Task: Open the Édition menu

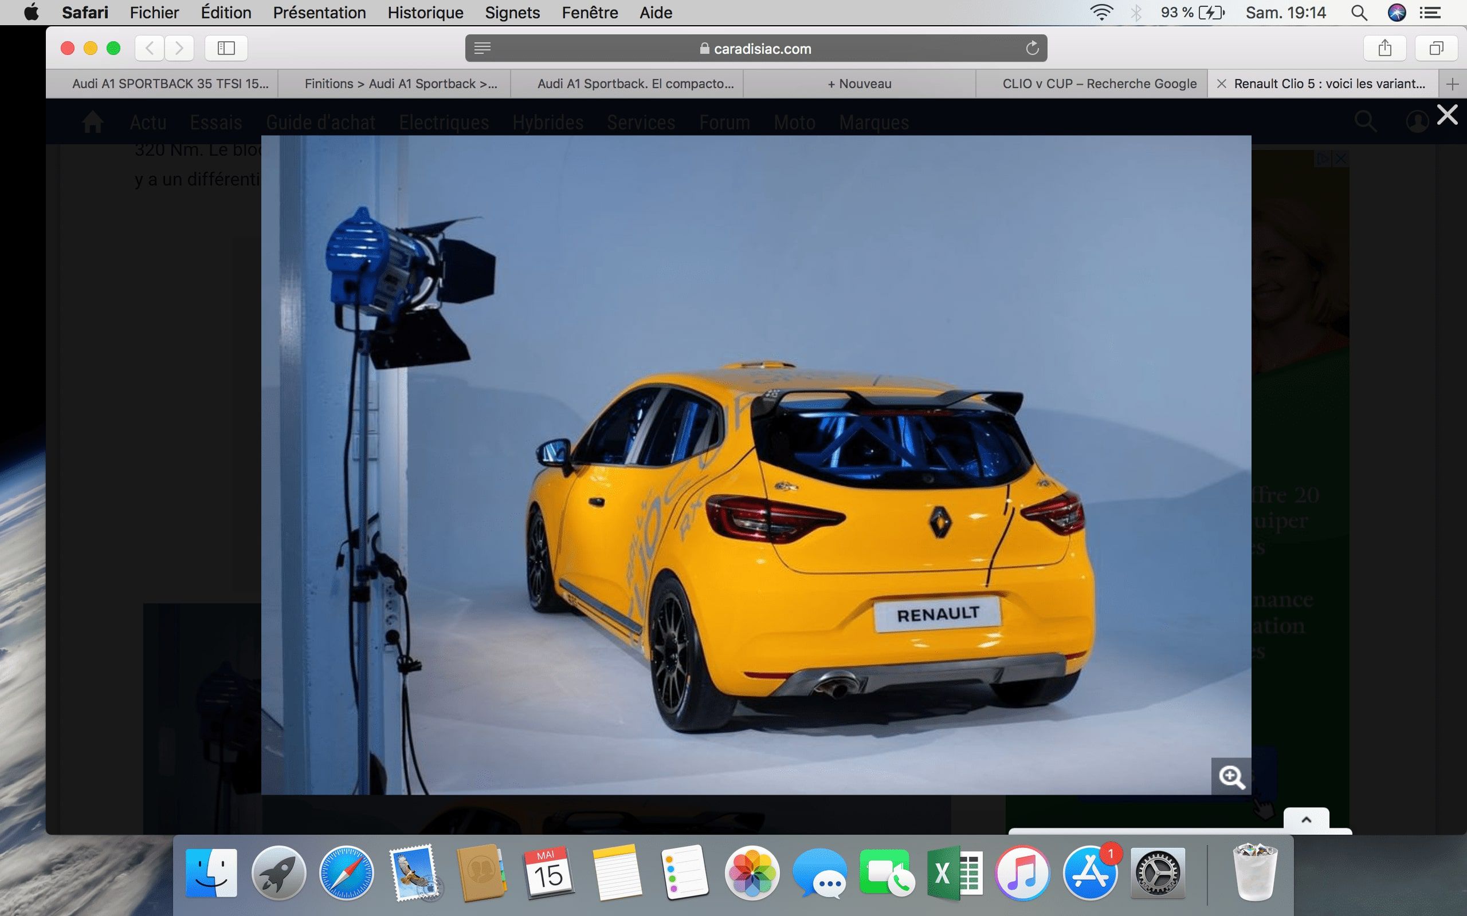Action: (x=226, y=12)
